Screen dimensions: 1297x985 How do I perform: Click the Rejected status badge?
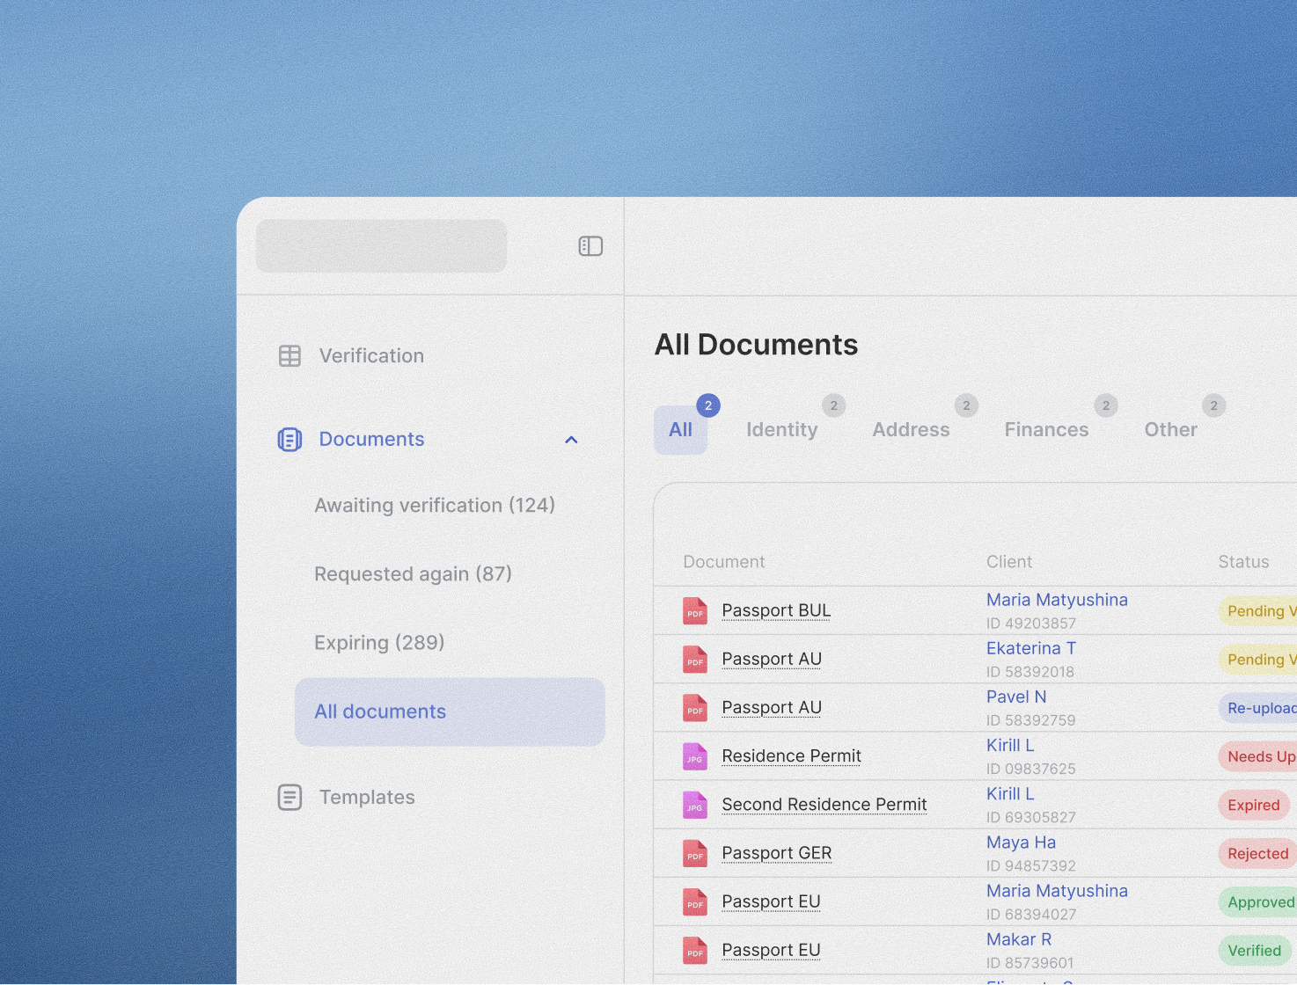click(1257, 853)
